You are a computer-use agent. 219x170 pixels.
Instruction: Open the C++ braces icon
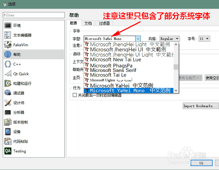[x=8, y=64]
